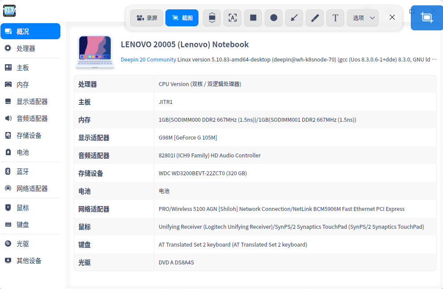This screenshot has height=289, width=443.
Task: Select 处理器 in the sidebar
Action: point(25,48)
